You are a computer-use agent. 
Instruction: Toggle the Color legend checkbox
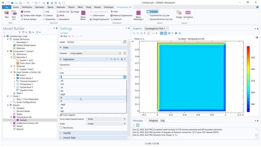pos(61,115)
